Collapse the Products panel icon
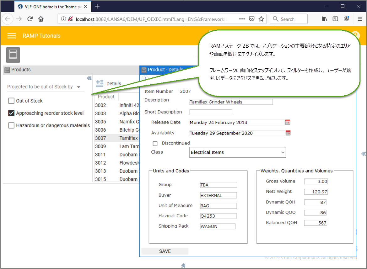The width and height of the screenshot is (367, 269). pos(7,70)
